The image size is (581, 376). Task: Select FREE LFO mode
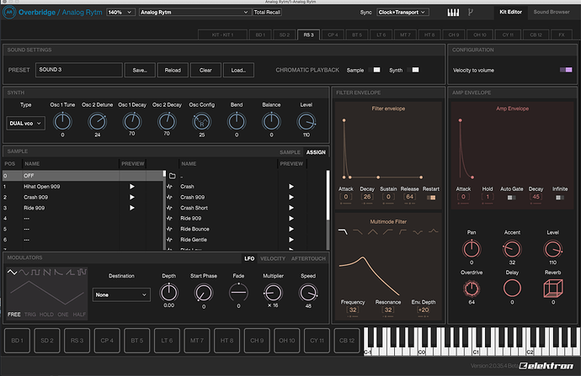14,315
